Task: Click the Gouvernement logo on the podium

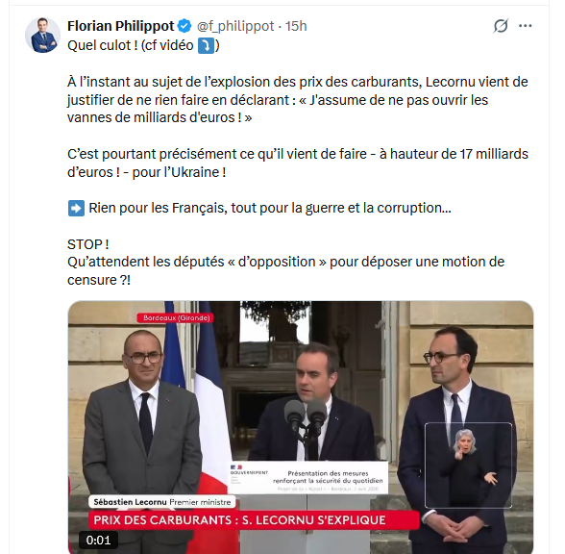Action: pos(249,472)
